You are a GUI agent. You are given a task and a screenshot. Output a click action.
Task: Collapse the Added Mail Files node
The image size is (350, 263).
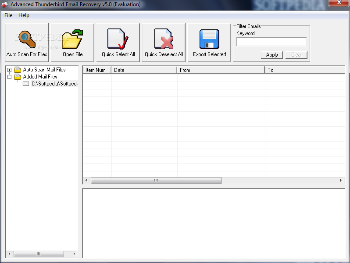9,77
